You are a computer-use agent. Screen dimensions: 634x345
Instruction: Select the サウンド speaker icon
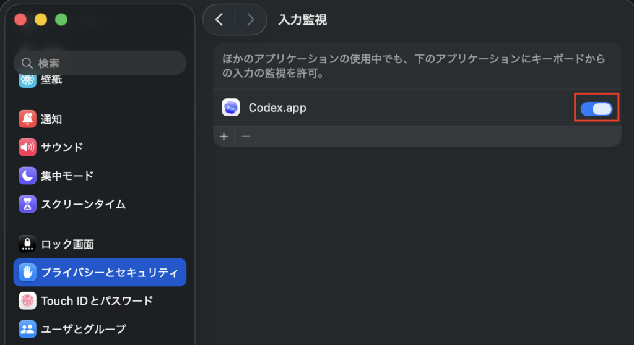pos(27,147)
